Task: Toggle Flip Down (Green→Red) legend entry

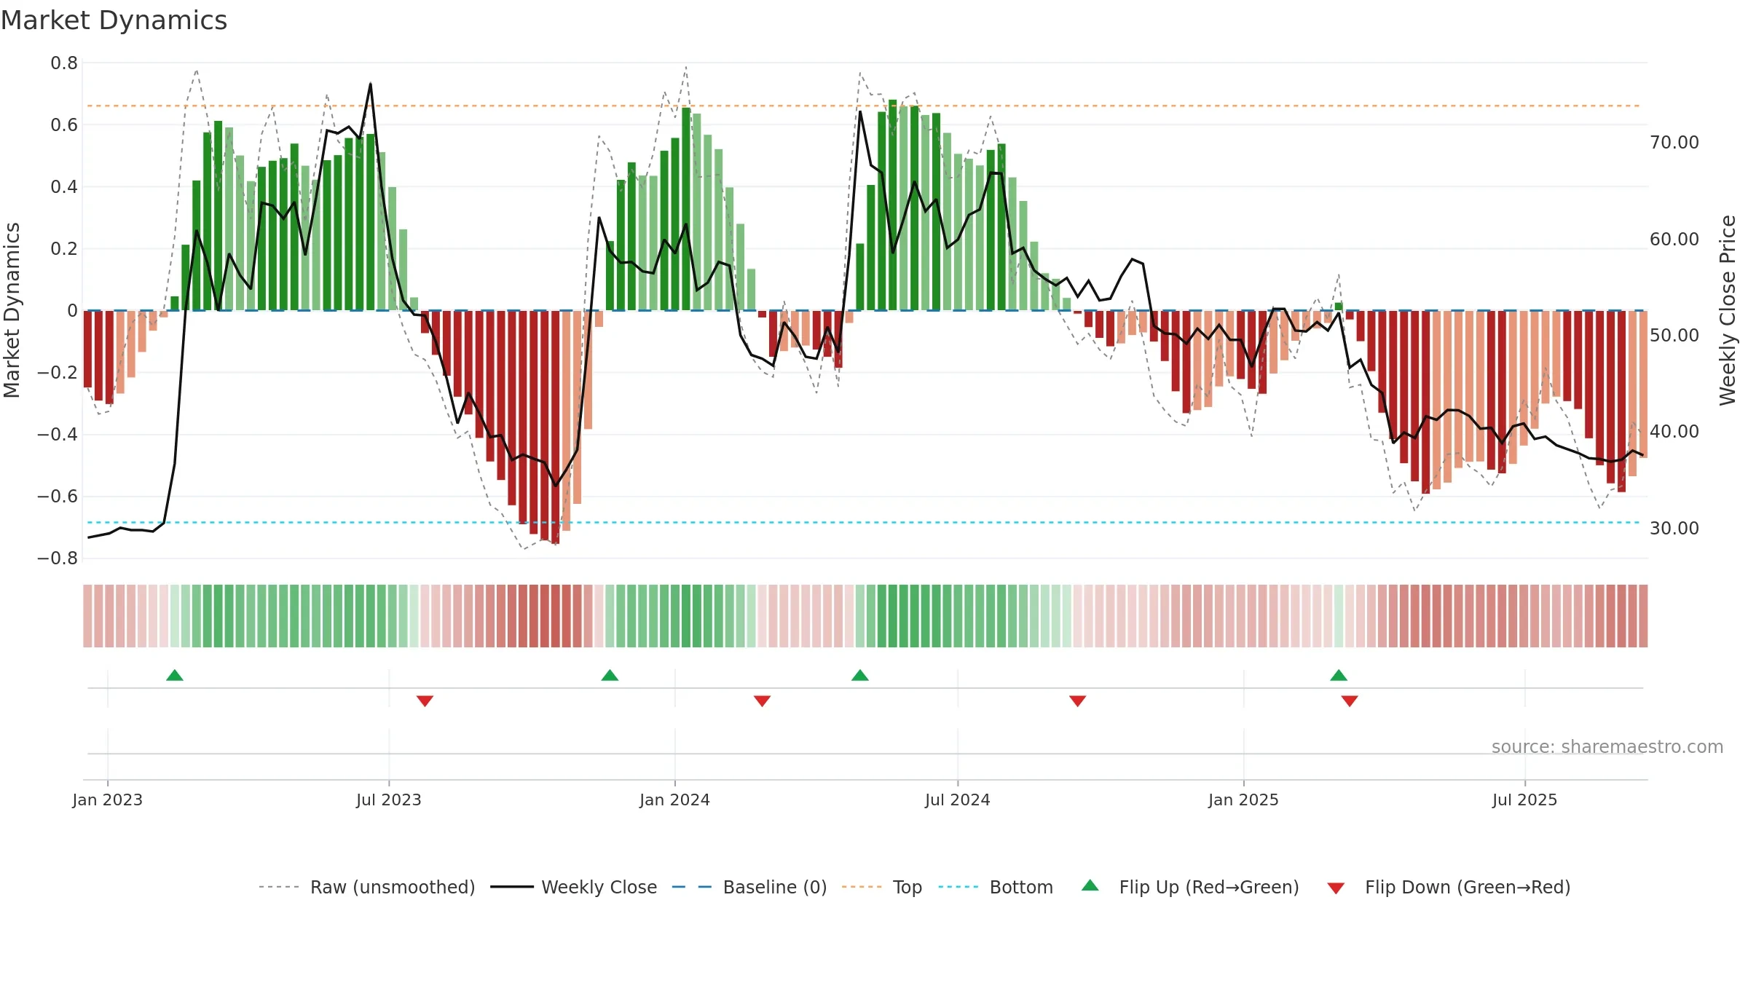Action: point(1449,887)
